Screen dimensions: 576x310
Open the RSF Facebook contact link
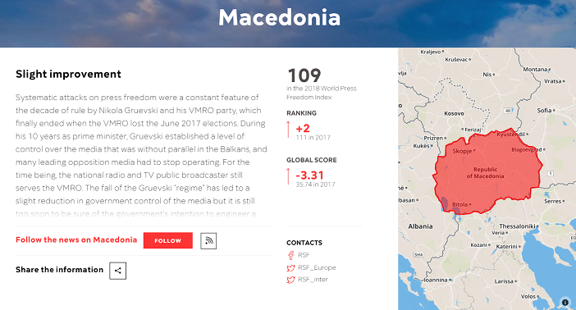(x=304, y=255)
